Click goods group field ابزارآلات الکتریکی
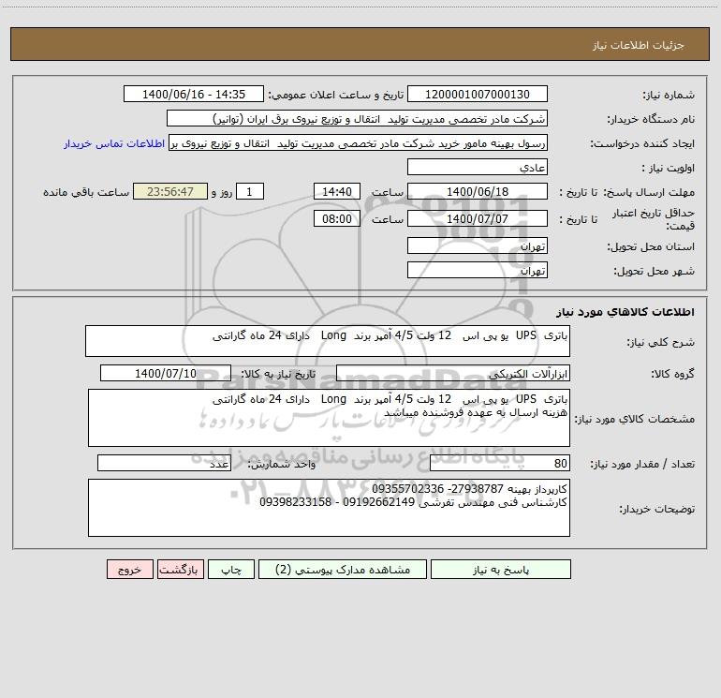721x698 pixels. 453,373
